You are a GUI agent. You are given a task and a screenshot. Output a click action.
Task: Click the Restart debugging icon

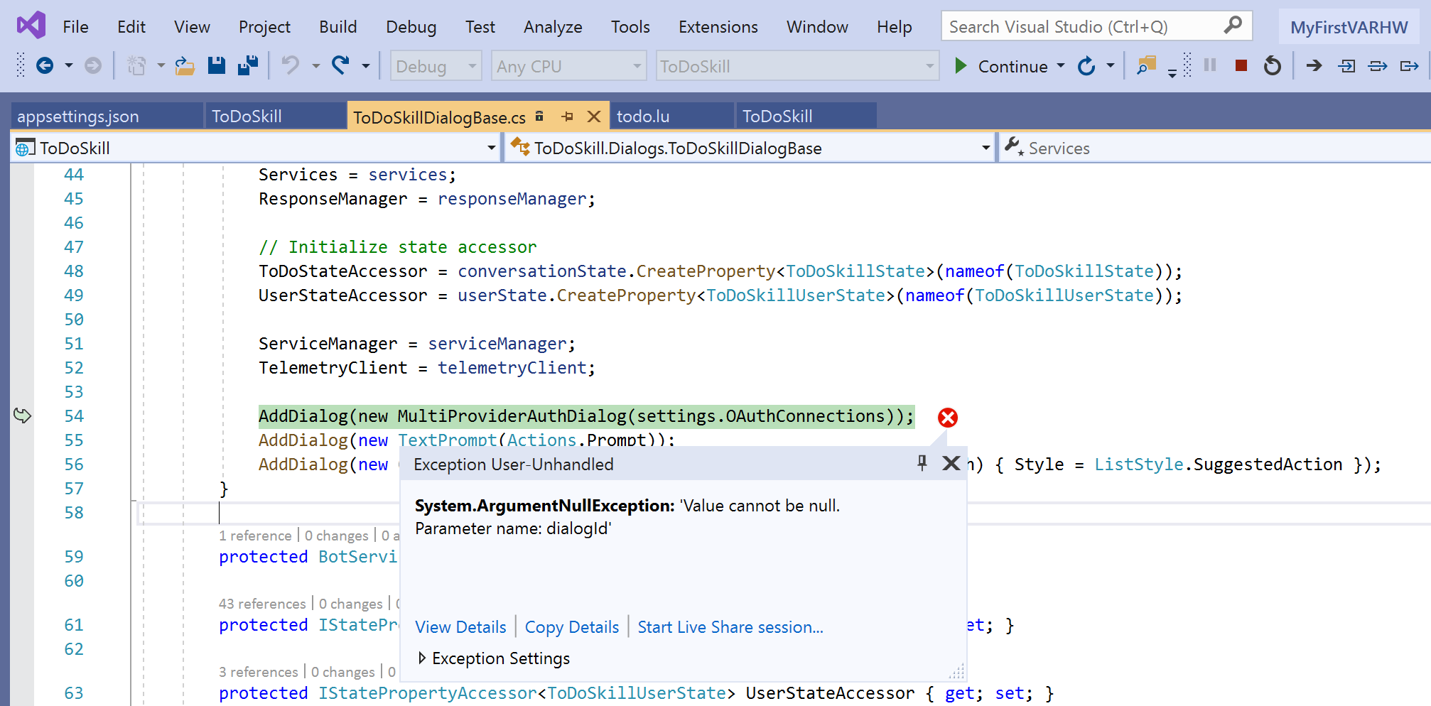click(1273, 65)
